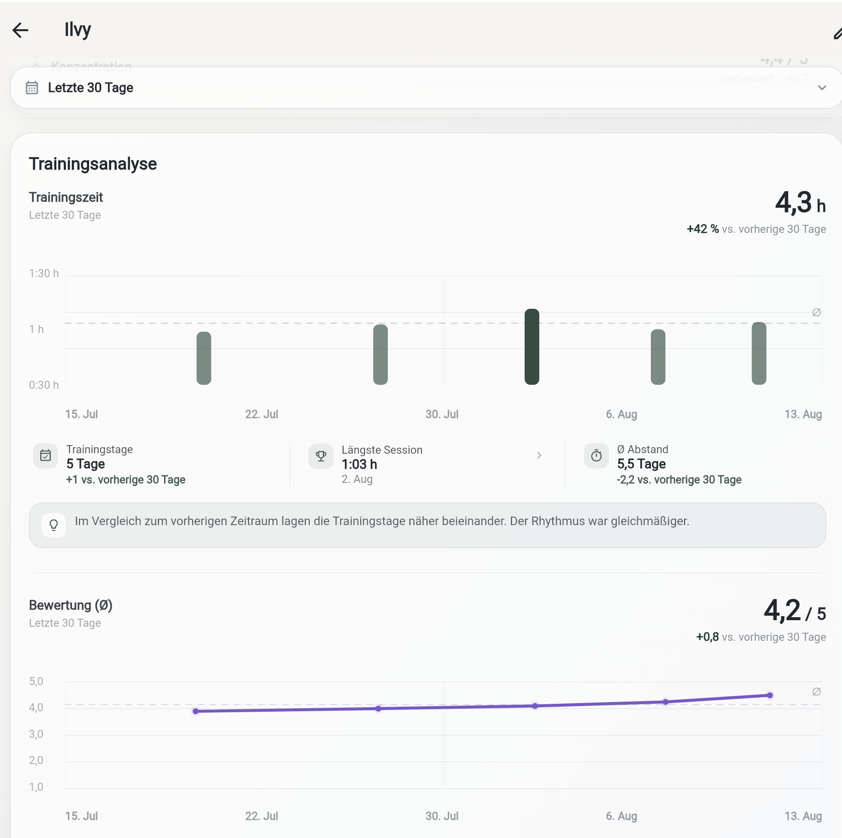Click the lightbulb insight icon
The image size is (842, 838).
pos(54,525)
